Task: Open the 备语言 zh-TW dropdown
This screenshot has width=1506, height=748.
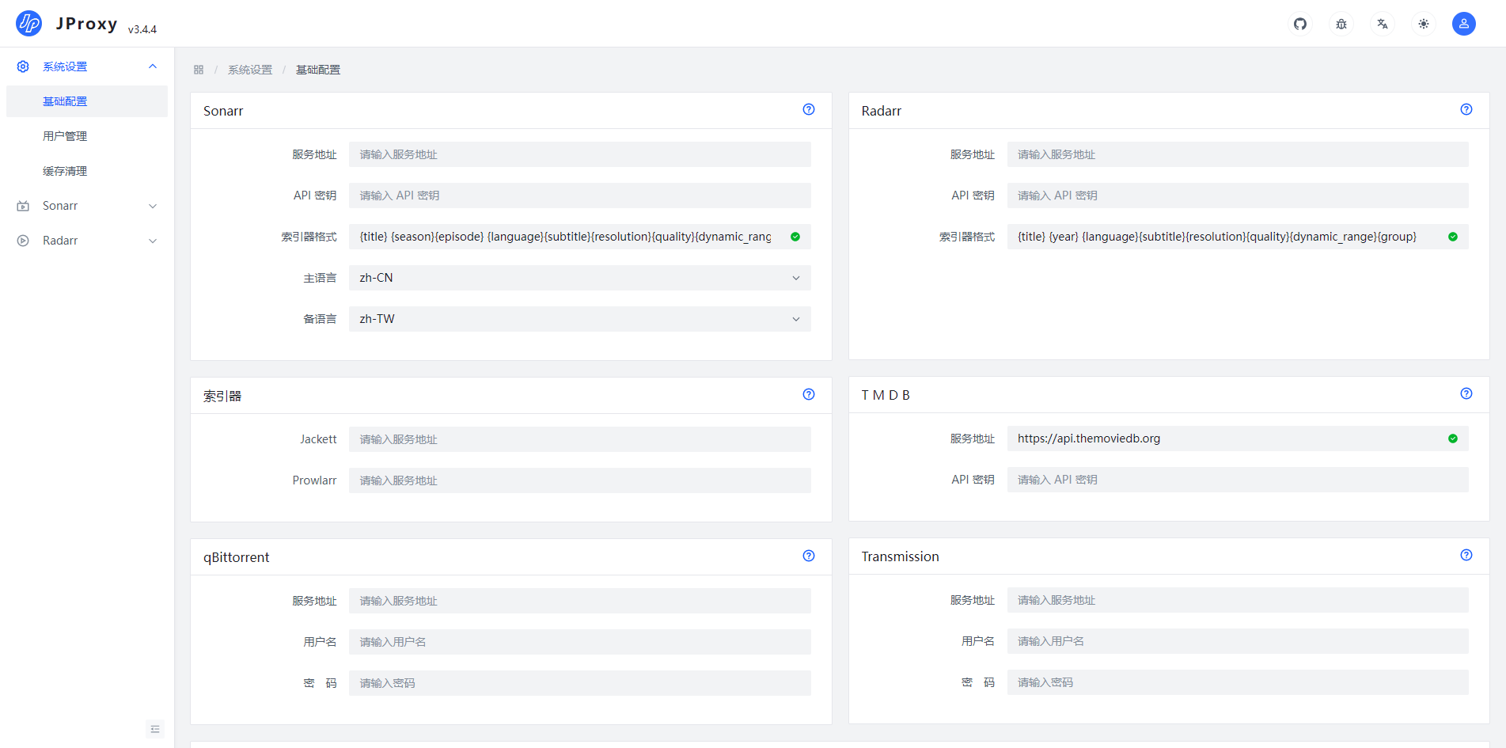Action: pos(580,319)
